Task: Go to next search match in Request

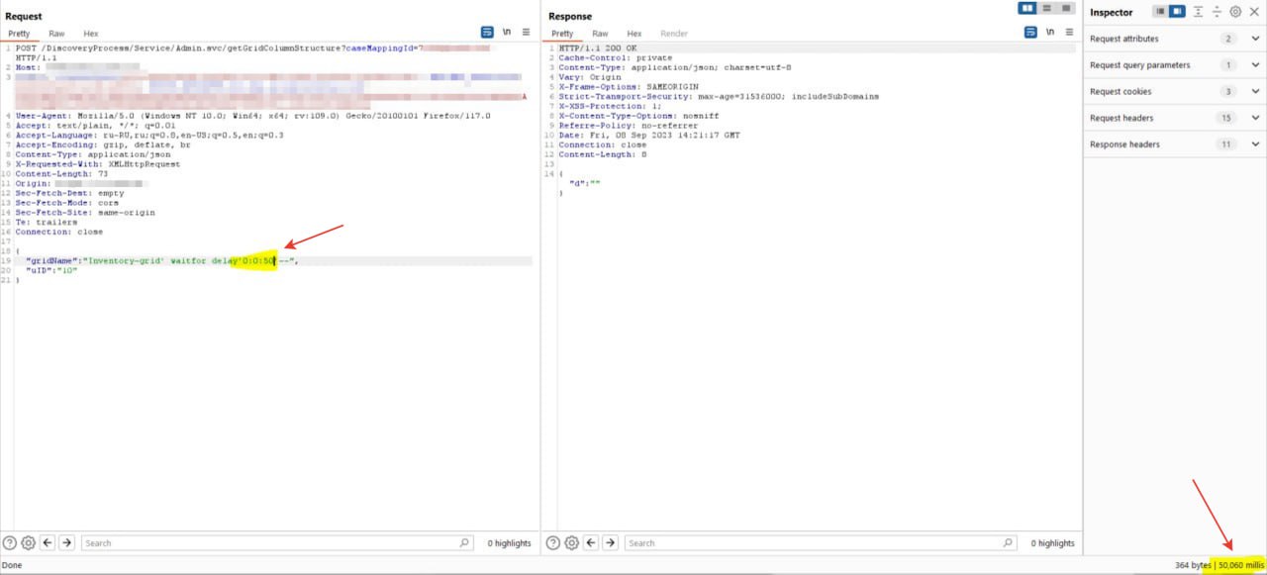Action: [66, 542]
